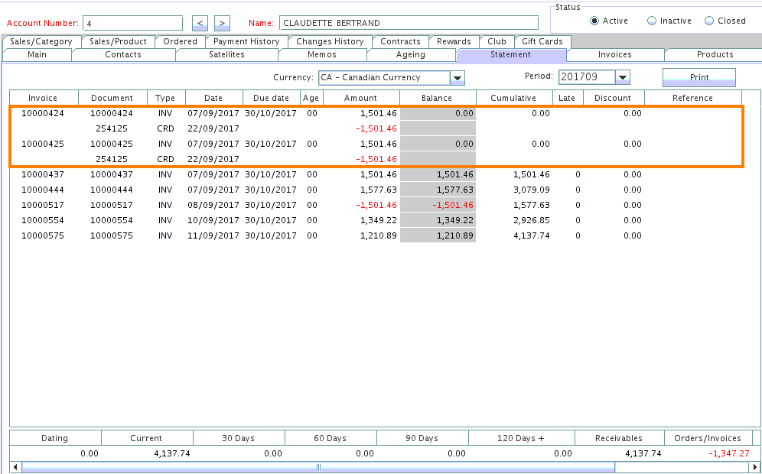The image size is (762, 474).
Task: Click the CA - Canadian Currency combo box
Action: [384, 77]
